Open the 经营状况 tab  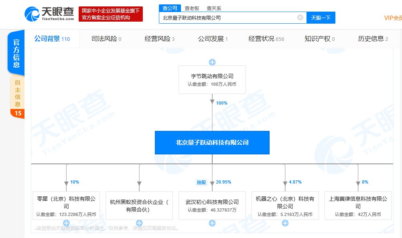tap(266, 38)
